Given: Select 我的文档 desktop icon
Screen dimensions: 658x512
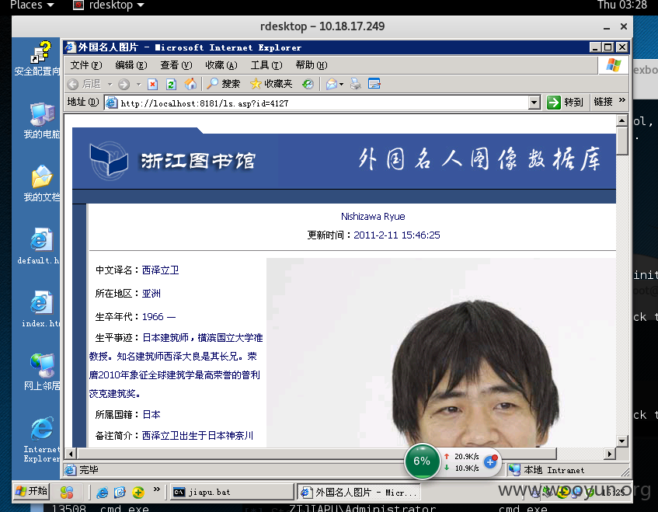Looking at the screenshot, I should pos(41,184).
